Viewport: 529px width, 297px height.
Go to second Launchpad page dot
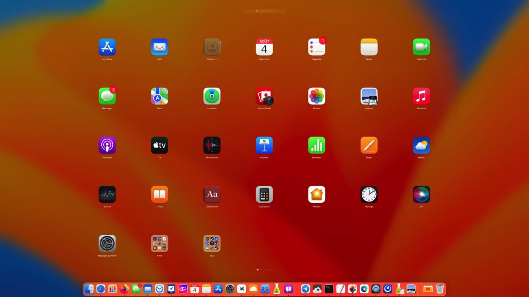(261, 270)
